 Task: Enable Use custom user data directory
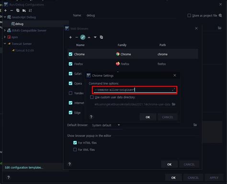[x=92, y=97]
